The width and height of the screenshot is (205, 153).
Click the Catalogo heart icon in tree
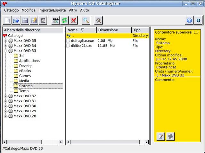(5, 36)
